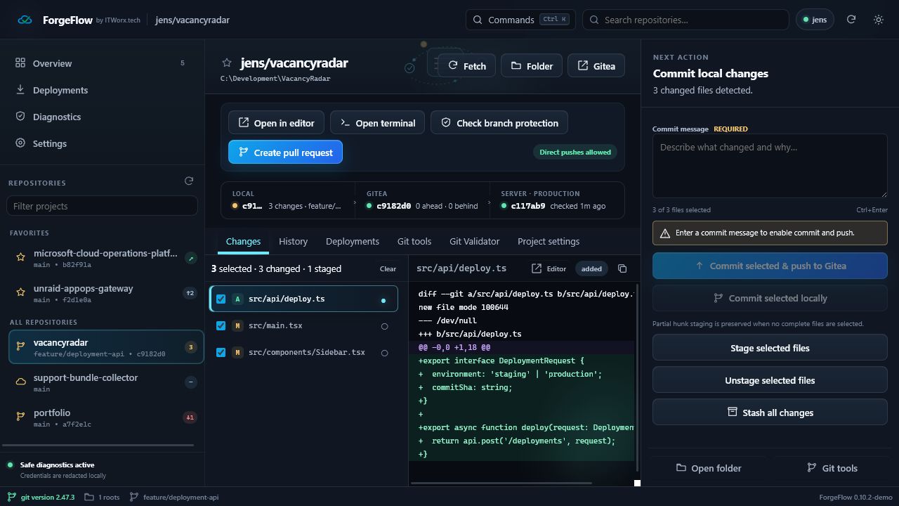Screen dimensions: 899x506
Task: Click the warning triangle icon in commit notice
Action: click(665, 233)
